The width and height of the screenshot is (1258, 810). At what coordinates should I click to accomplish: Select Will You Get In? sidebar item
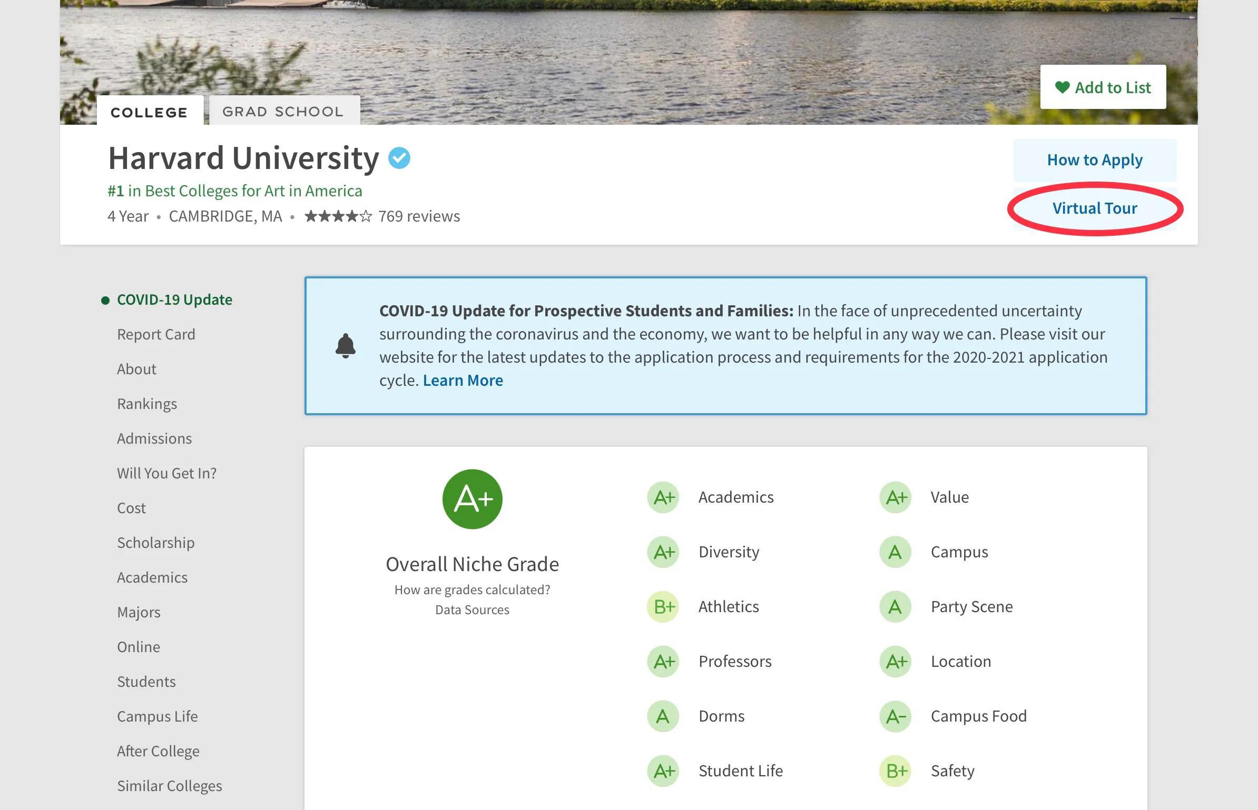(x=166, y=473)
